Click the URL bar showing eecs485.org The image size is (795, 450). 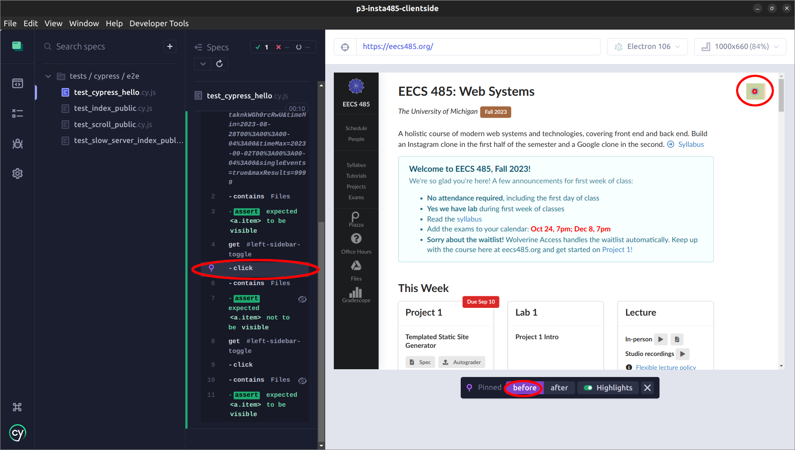click(478, 47)
